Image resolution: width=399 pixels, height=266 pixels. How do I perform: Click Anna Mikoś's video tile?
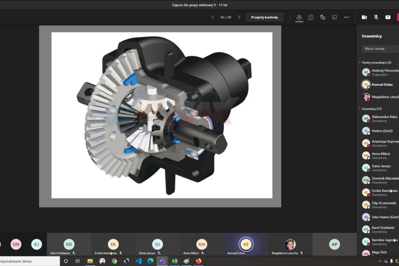click(202, 244)
